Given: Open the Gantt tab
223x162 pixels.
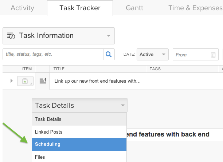Looking at the screenshot, I should [x=134, y=8].
